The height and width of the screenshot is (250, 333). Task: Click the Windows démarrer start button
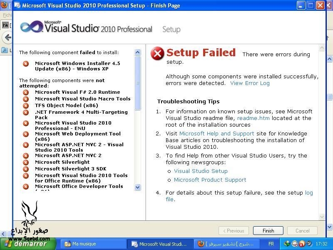pyautogui.click(x=24, y=244)
